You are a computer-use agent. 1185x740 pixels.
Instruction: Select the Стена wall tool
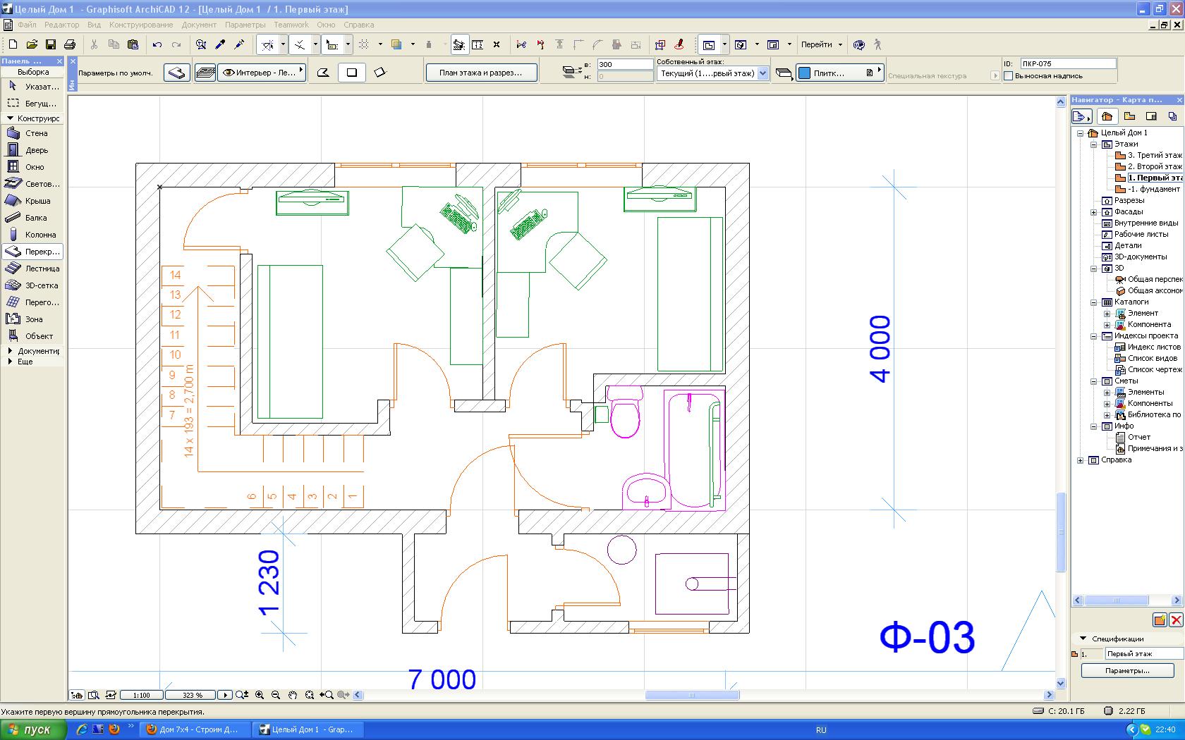point(32,133)
